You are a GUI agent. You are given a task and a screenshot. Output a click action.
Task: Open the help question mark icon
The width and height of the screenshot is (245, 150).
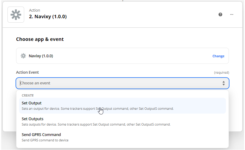coord(220,15)
